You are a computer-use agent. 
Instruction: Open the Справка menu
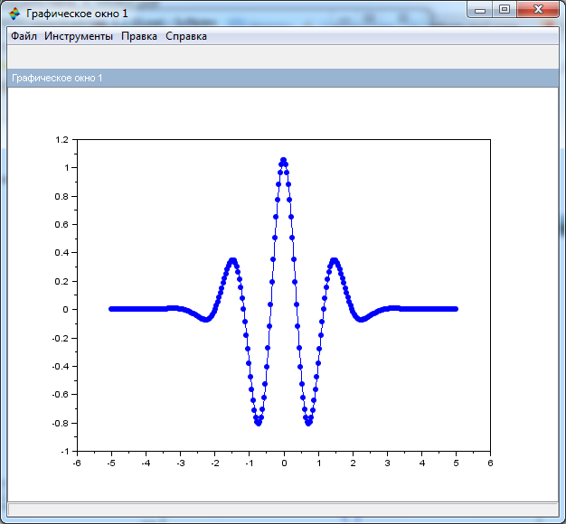coord(186,36)
